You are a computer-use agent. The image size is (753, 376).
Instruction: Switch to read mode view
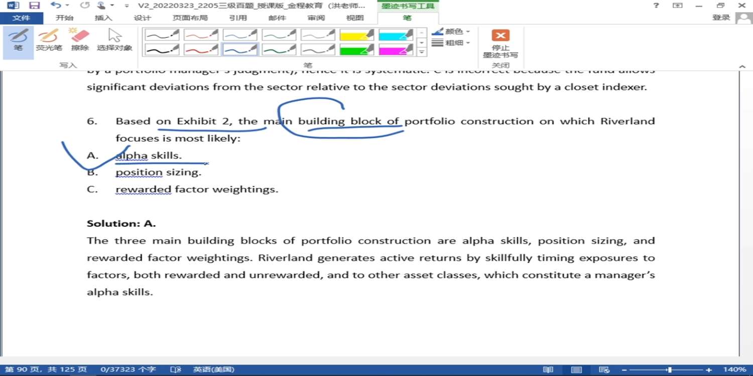pos(548,369)
